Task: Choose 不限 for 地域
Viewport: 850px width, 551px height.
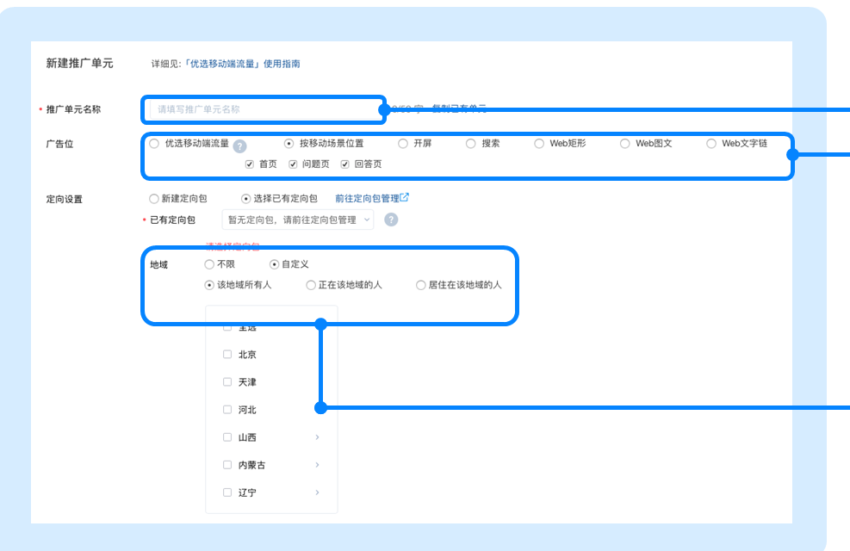Action: pos(209,264)
